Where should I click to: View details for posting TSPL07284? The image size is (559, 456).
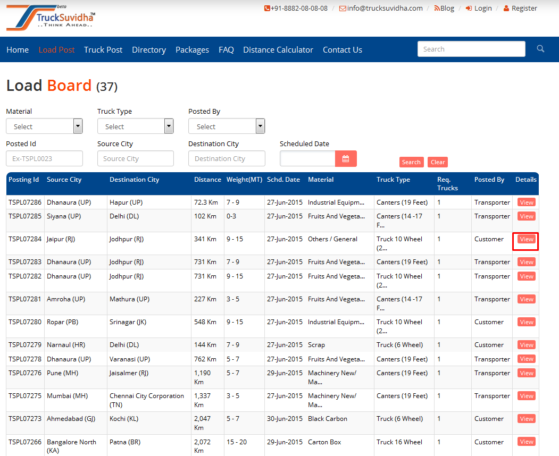527,239
